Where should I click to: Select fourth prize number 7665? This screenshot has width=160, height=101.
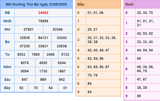pyautogui.click(x=36, y=54)
